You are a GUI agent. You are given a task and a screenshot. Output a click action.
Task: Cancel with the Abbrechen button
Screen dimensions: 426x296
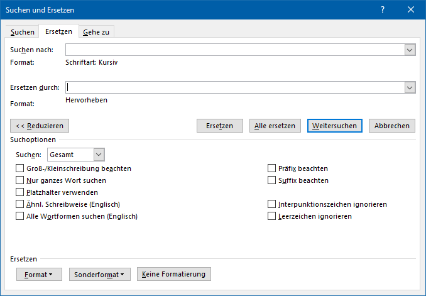tap(392, 126)
